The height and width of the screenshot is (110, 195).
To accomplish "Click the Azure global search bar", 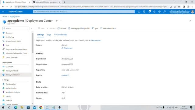I will [84, 12].
